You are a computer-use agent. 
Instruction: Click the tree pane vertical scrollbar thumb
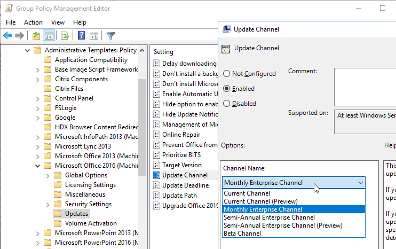pos(142,128)
